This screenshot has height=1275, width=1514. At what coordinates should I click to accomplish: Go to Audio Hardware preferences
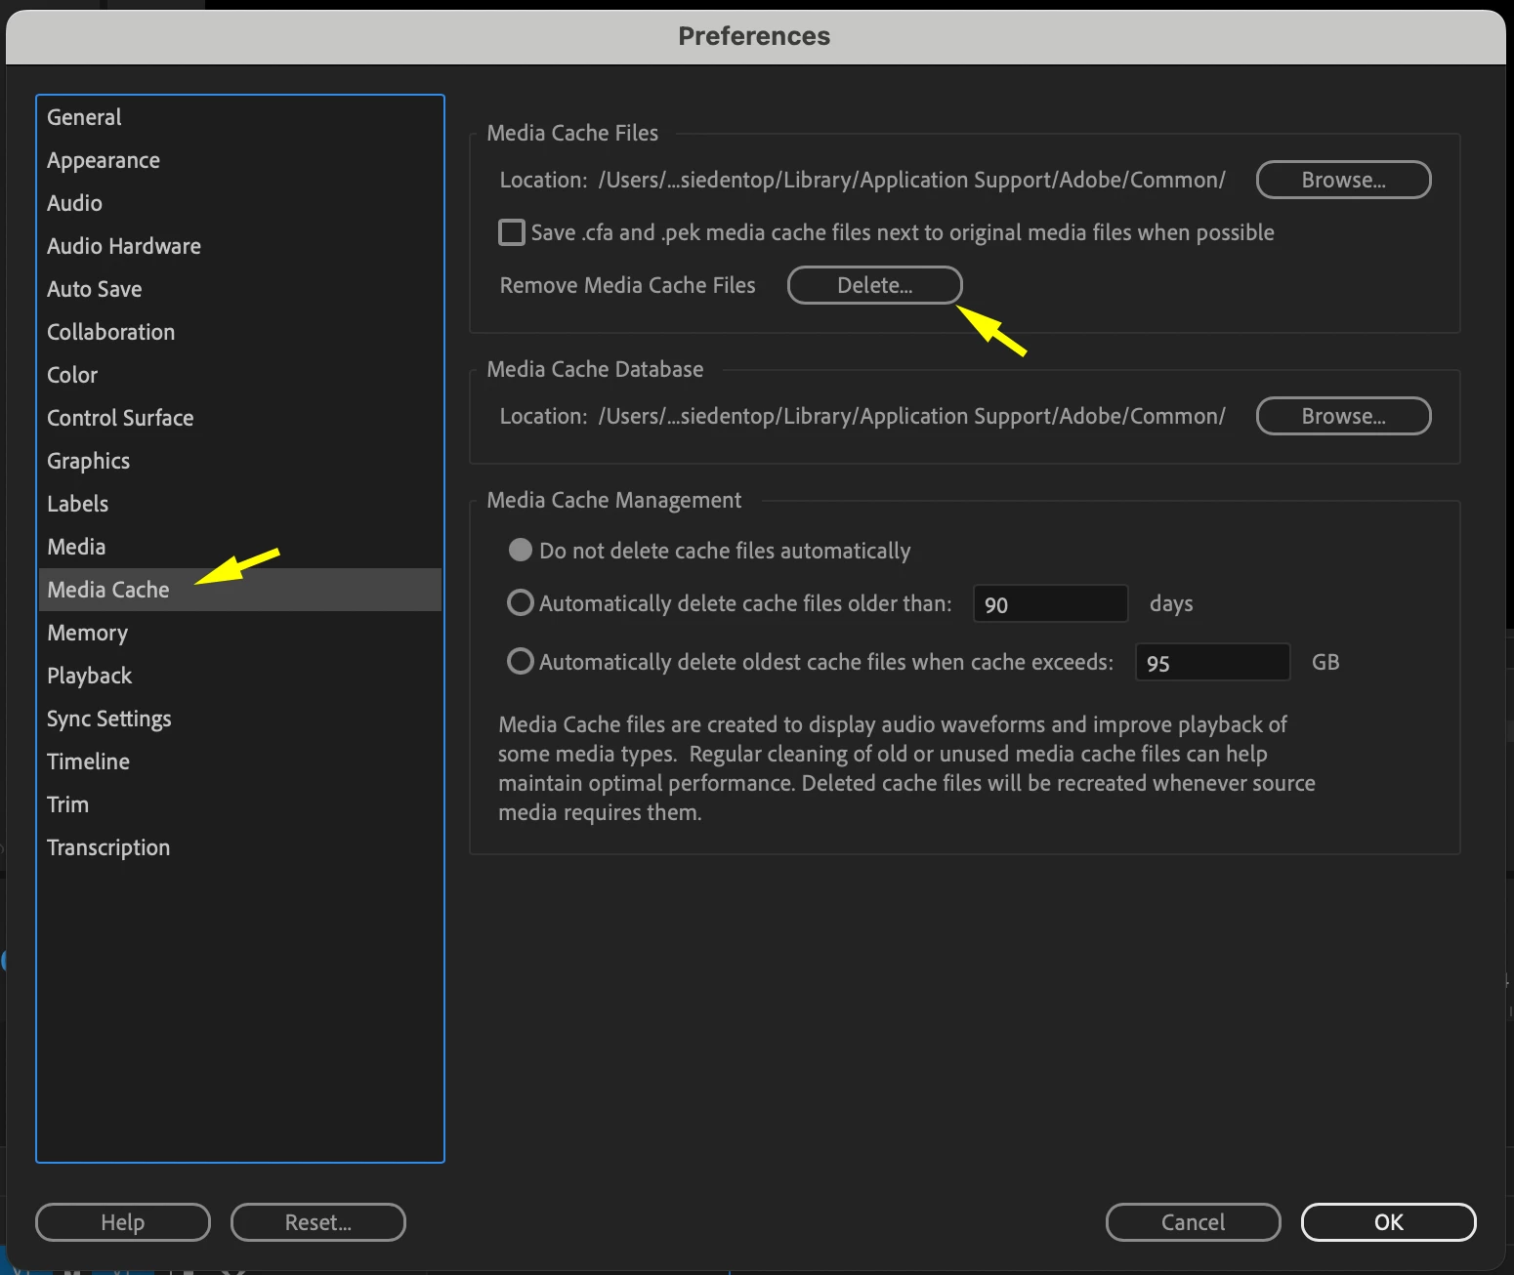click(239, 246)
